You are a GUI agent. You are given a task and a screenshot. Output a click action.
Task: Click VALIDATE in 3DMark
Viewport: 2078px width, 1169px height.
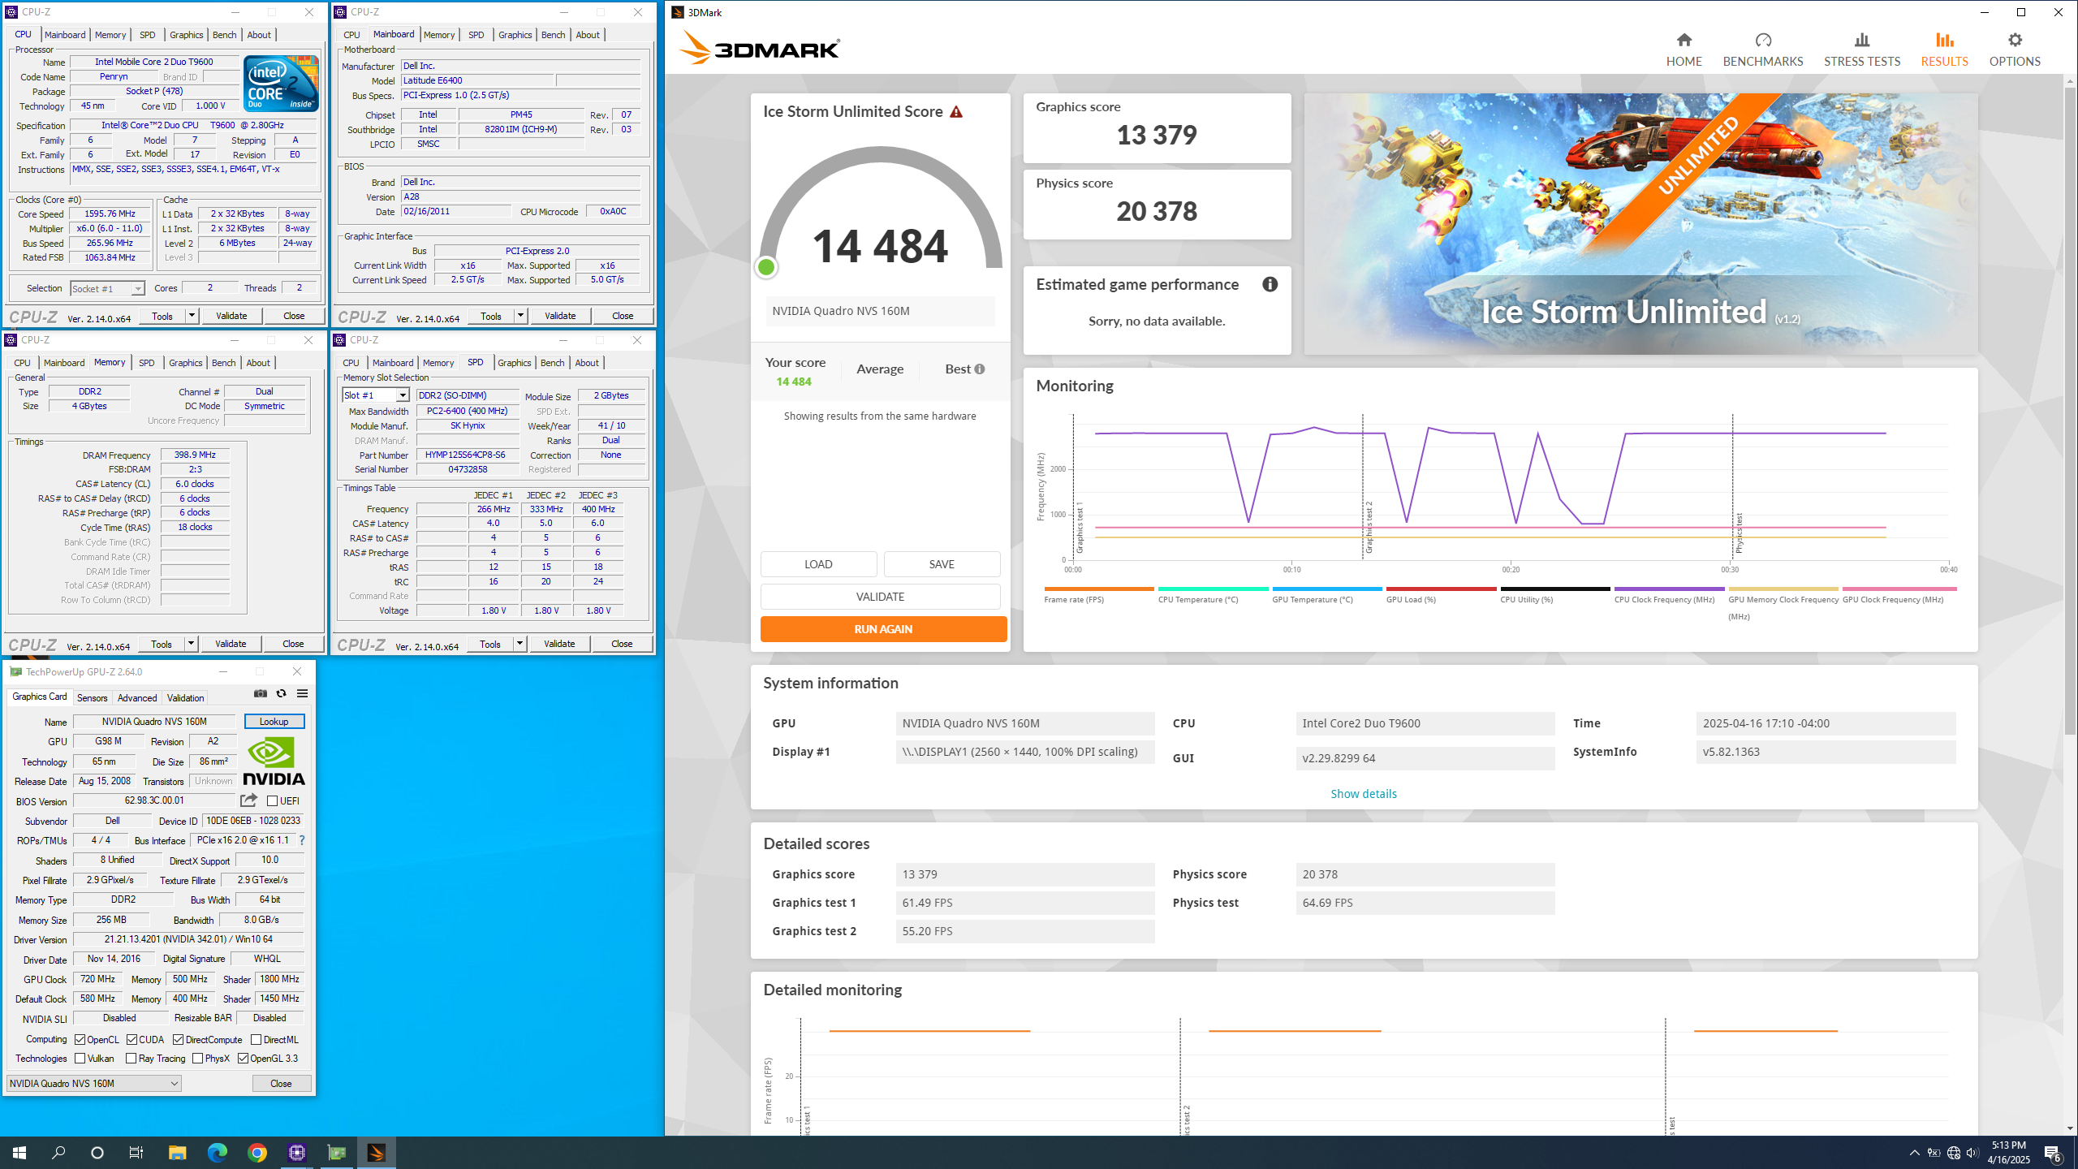[x=880, y=597]
